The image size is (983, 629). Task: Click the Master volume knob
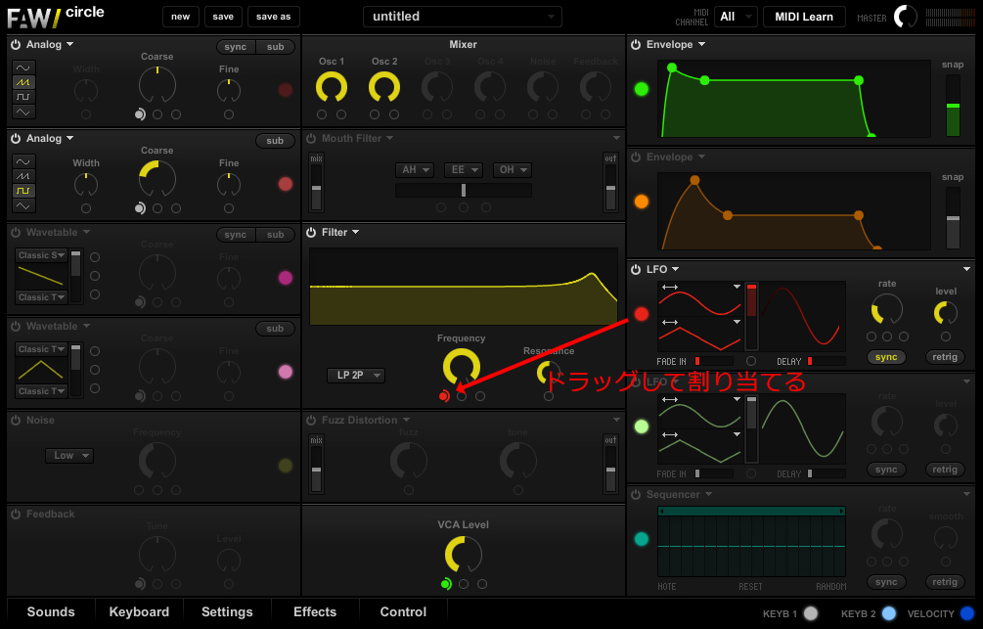[906, 17]
